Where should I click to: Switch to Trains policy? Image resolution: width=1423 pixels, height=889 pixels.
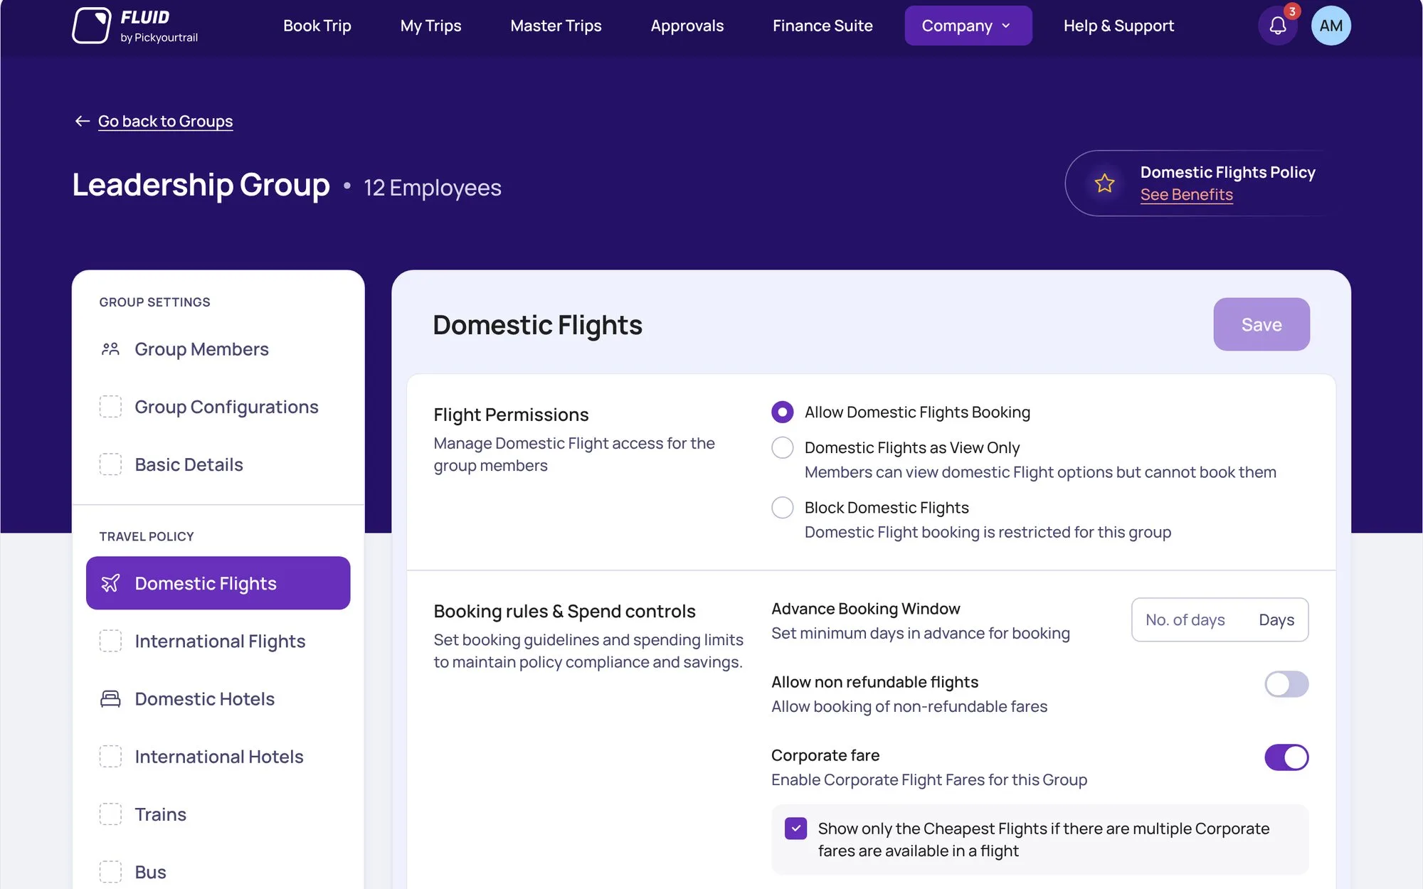(x=218, y=814)
